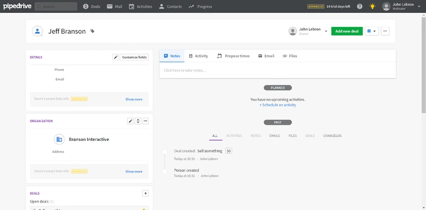Click the lightbulb tips icon

372,6
